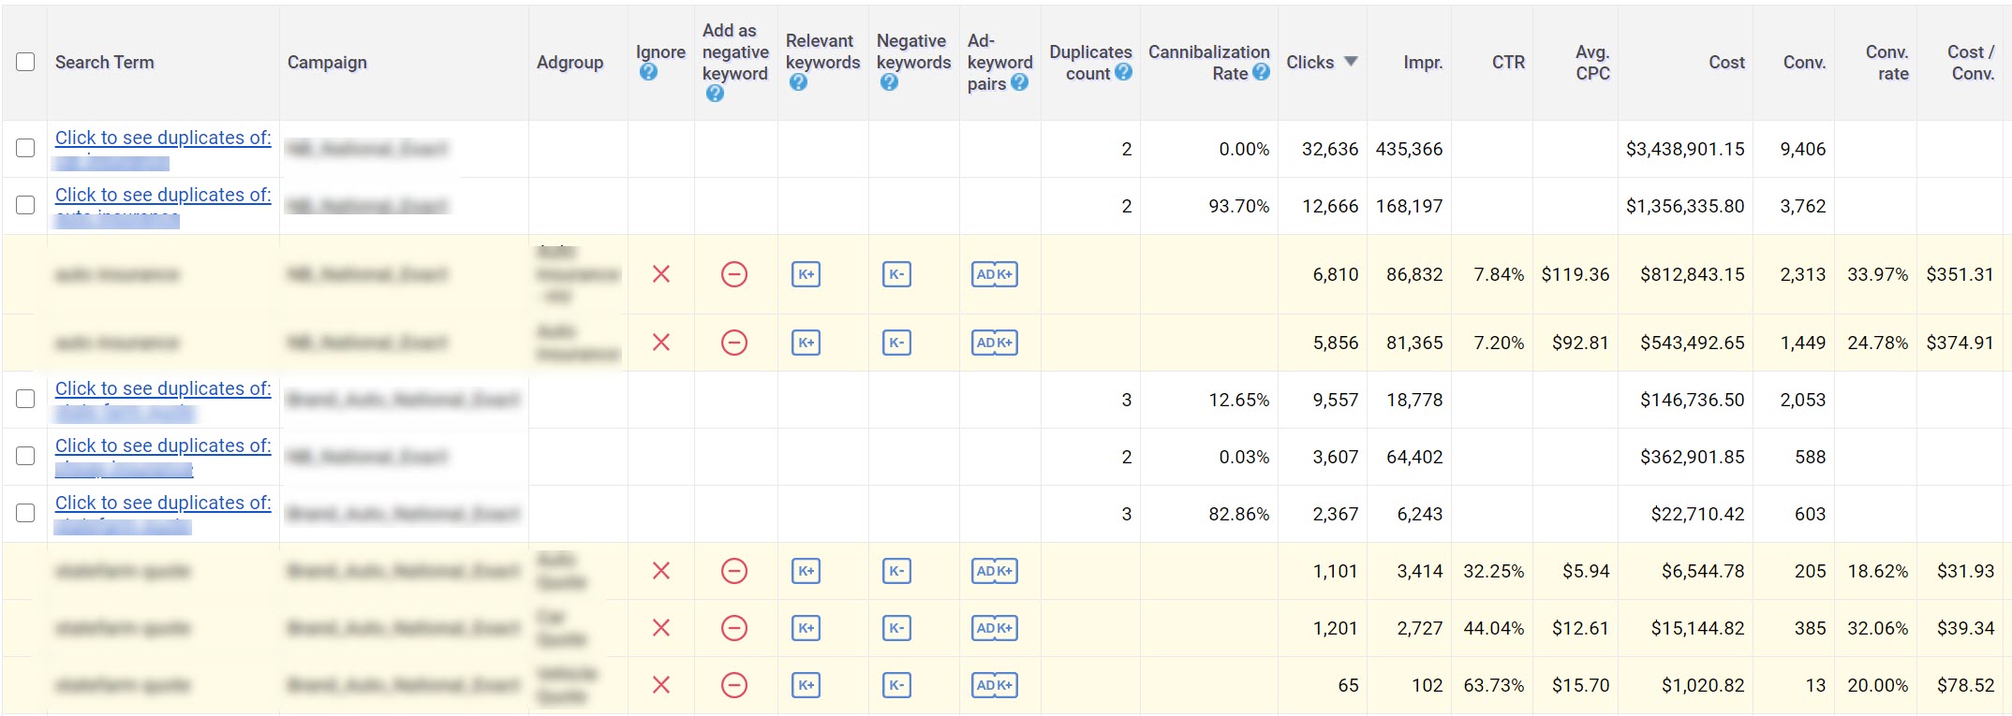This screenshot has height=716, width=2012.
Task: Open the duplicates link in the 3,607 clicks row
Action: tap(162, 446)
